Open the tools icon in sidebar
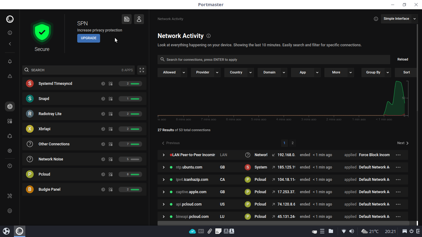The image size is (422, 237). click(x=10, y=196)
